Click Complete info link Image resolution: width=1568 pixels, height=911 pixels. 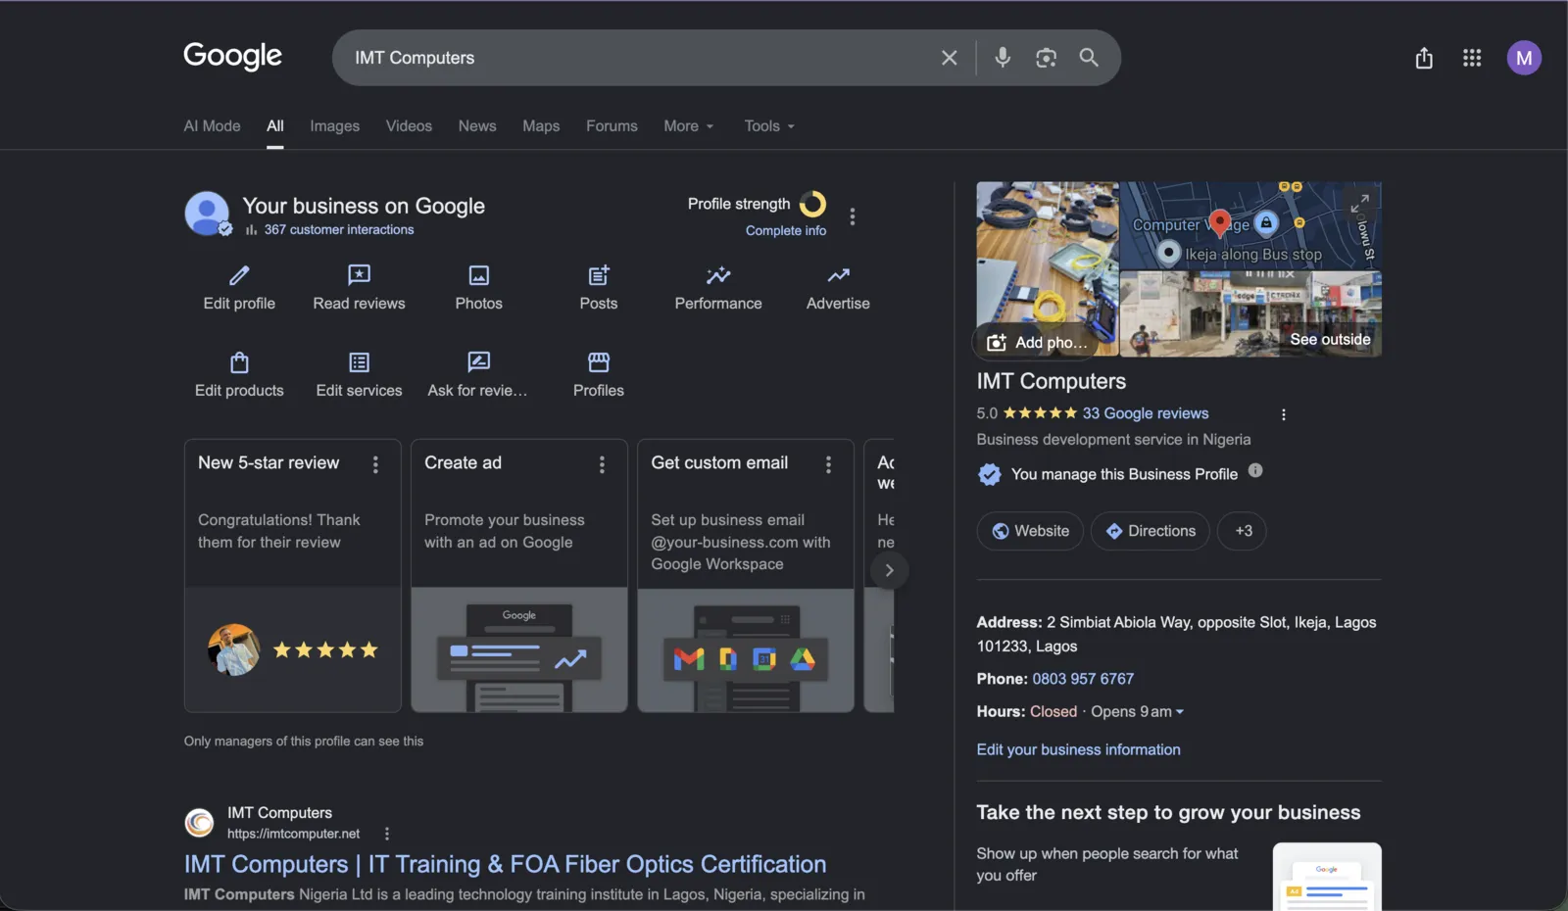click(x=786, y=231)
